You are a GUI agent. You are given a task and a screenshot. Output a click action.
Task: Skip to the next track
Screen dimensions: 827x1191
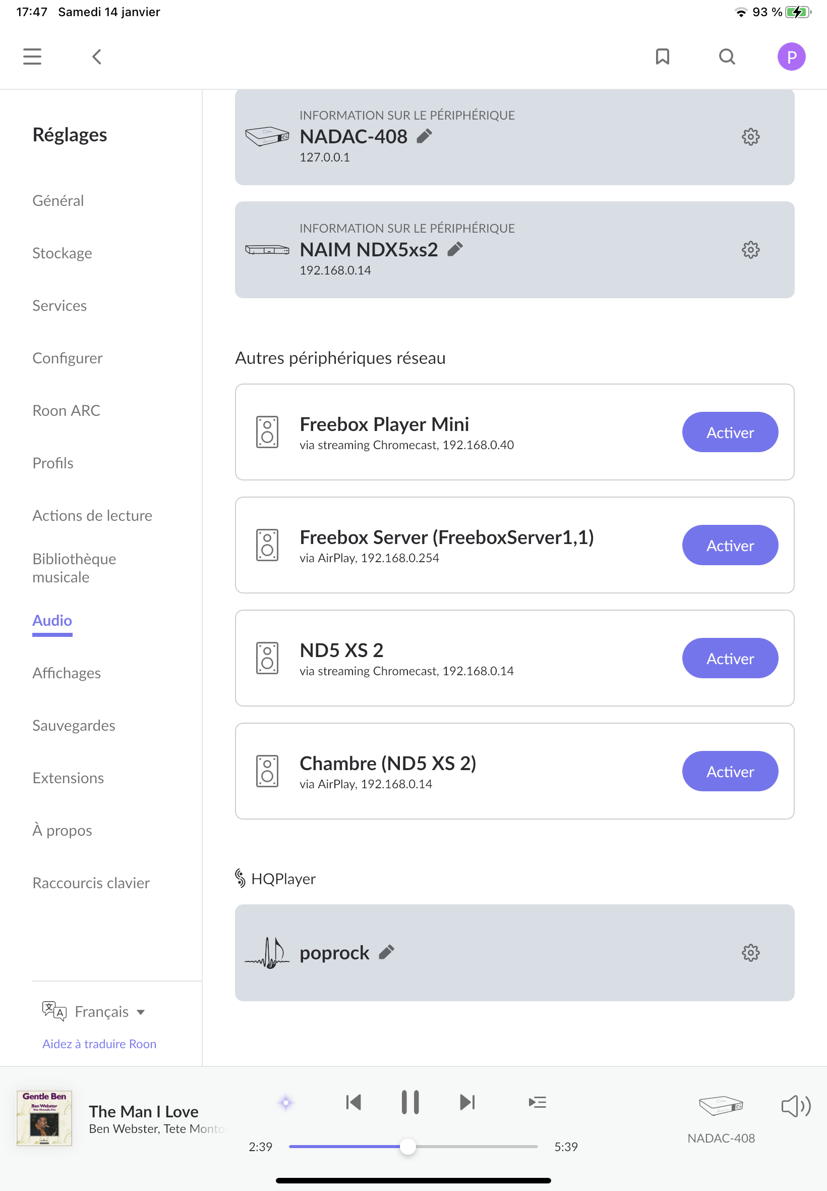[x=467, y=1102]
